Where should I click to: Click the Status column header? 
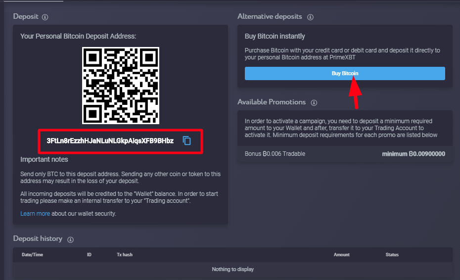392,255
